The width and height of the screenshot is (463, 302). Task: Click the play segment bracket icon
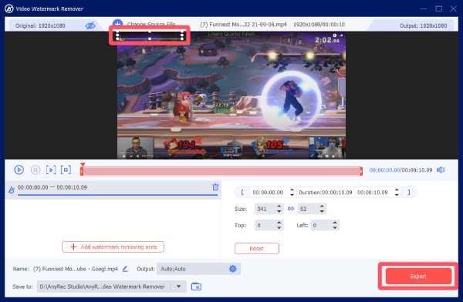coord(51,169)
